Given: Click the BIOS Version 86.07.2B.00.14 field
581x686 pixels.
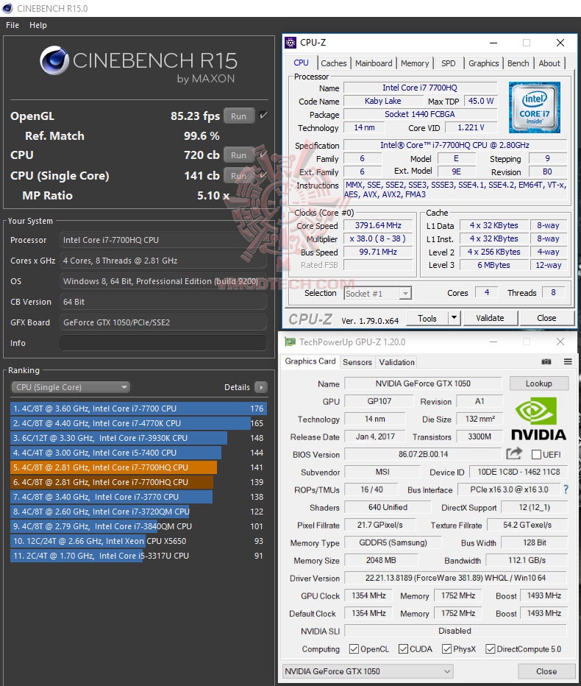Looking at the screenshot, I should 423,454.
